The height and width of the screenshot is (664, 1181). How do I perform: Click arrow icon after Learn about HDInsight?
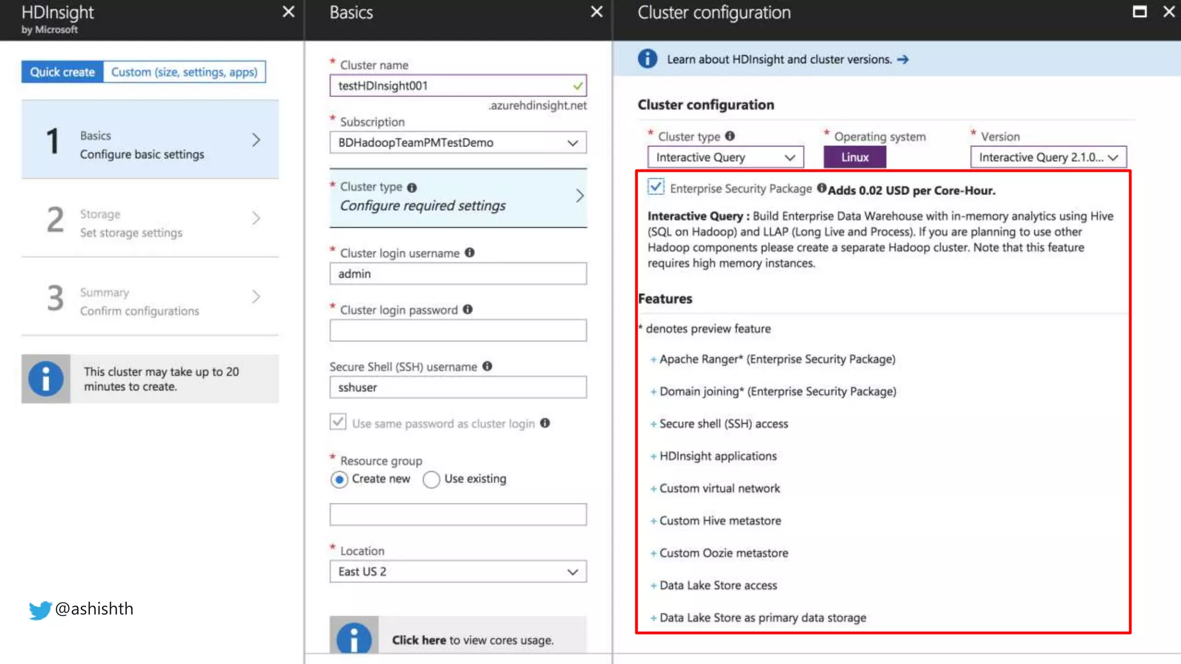click(903, 59)
